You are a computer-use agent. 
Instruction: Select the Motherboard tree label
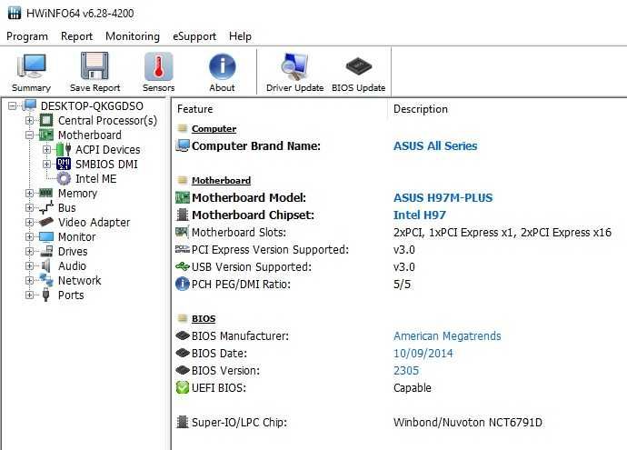click(x=90, y=135)
